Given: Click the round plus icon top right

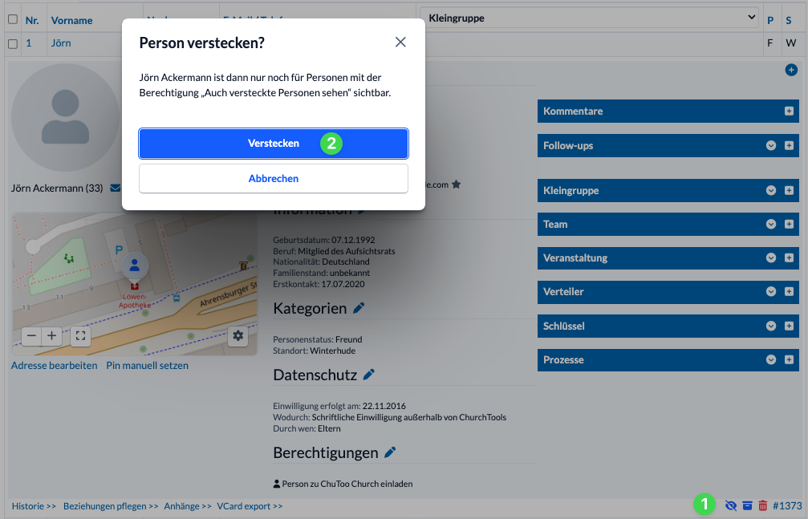Looking at the screenshot, I should 791,70.
